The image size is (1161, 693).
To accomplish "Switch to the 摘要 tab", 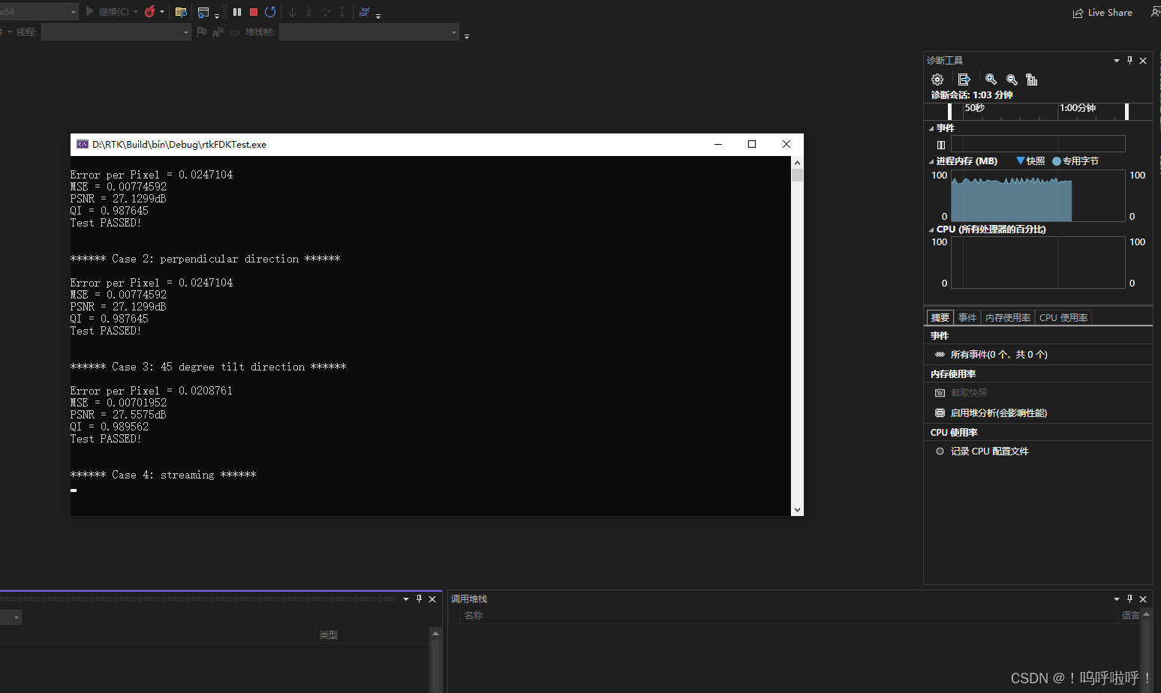I will [x=940, y=318].
